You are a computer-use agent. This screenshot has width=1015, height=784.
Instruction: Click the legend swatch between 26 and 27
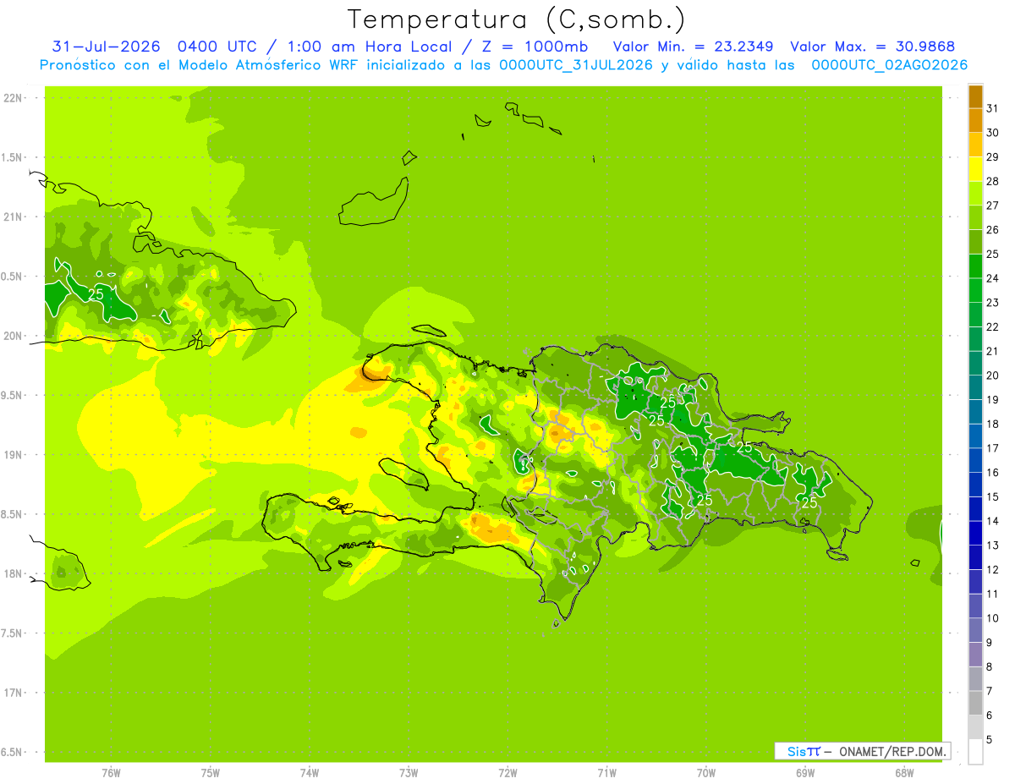coord(975,217)
